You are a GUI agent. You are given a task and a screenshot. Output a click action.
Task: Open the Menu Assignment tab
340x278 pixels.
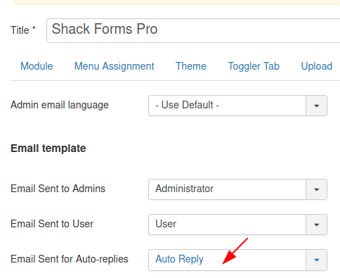click(115, 66)
